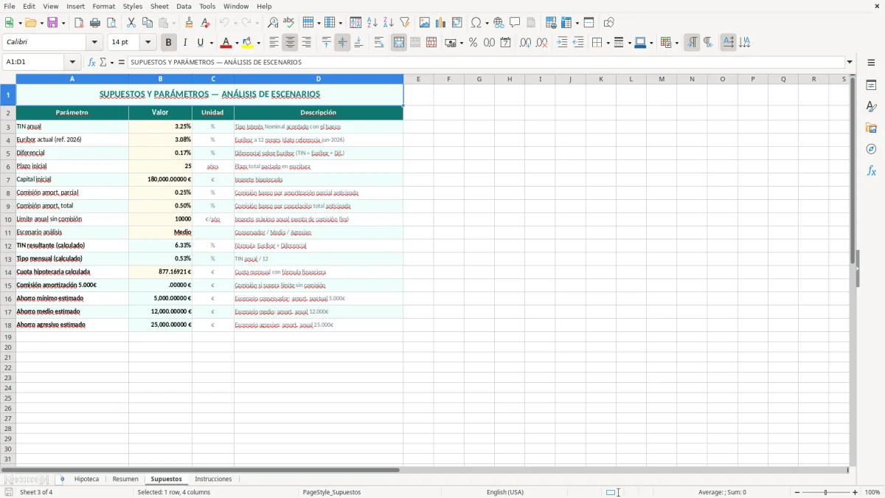The image size is (885, 498).
Task: Open the Name Box dropdown arrow
Action: pyautogui.click(x=72, y=63)
